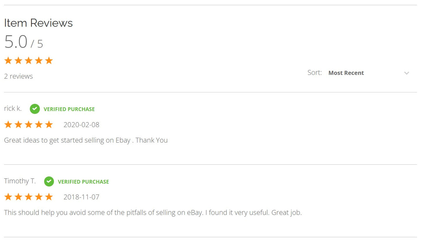Click the last star of rick k.'s rating
This screenshot has width=421, height=241.
point(49,125)
